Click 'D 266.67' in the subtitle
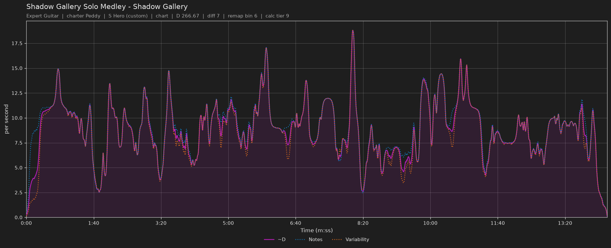Screen dimensions: 611x248 click(x=188, y=16)
